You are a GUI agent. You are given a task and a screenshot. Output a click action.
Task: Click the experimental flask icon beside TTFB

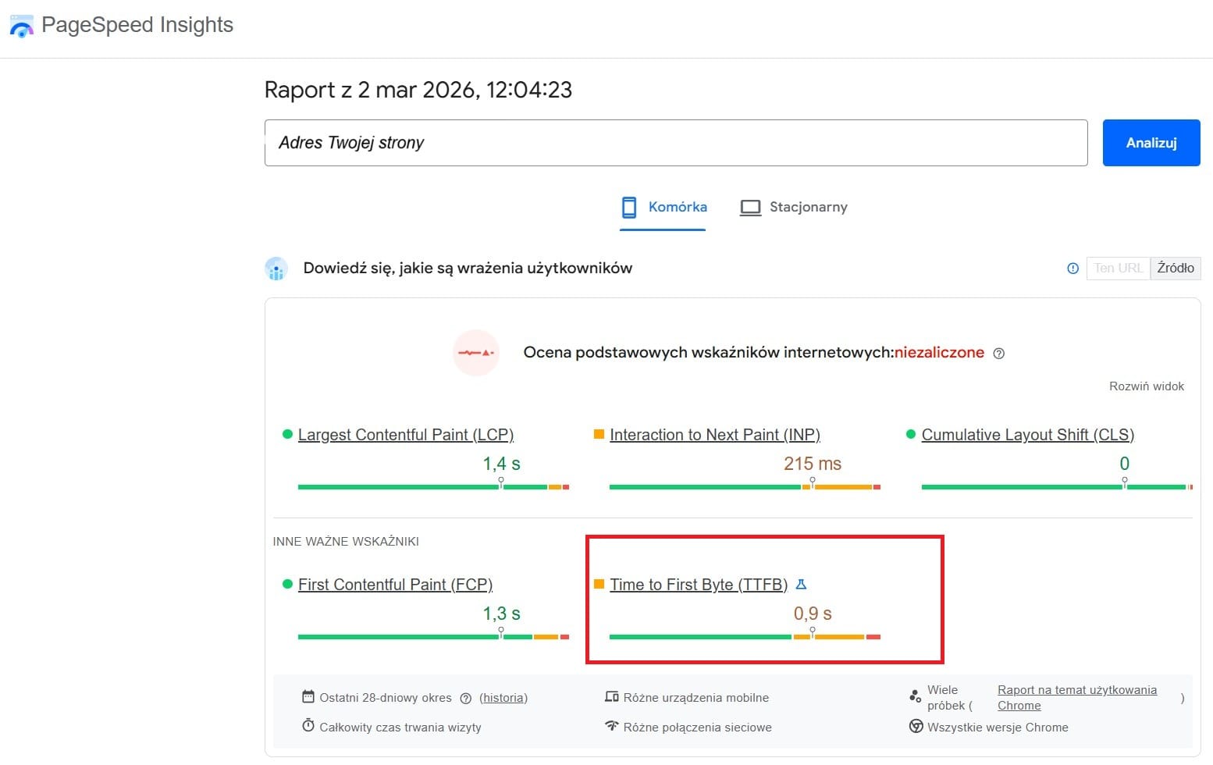pos(801,585)
